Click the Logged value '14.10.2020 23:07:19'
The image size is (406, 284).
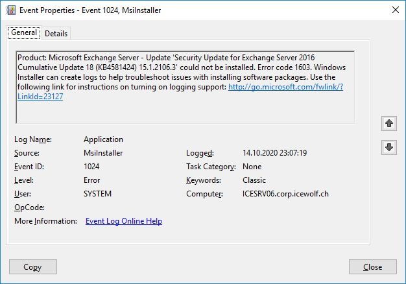click(x=274, y=153)
